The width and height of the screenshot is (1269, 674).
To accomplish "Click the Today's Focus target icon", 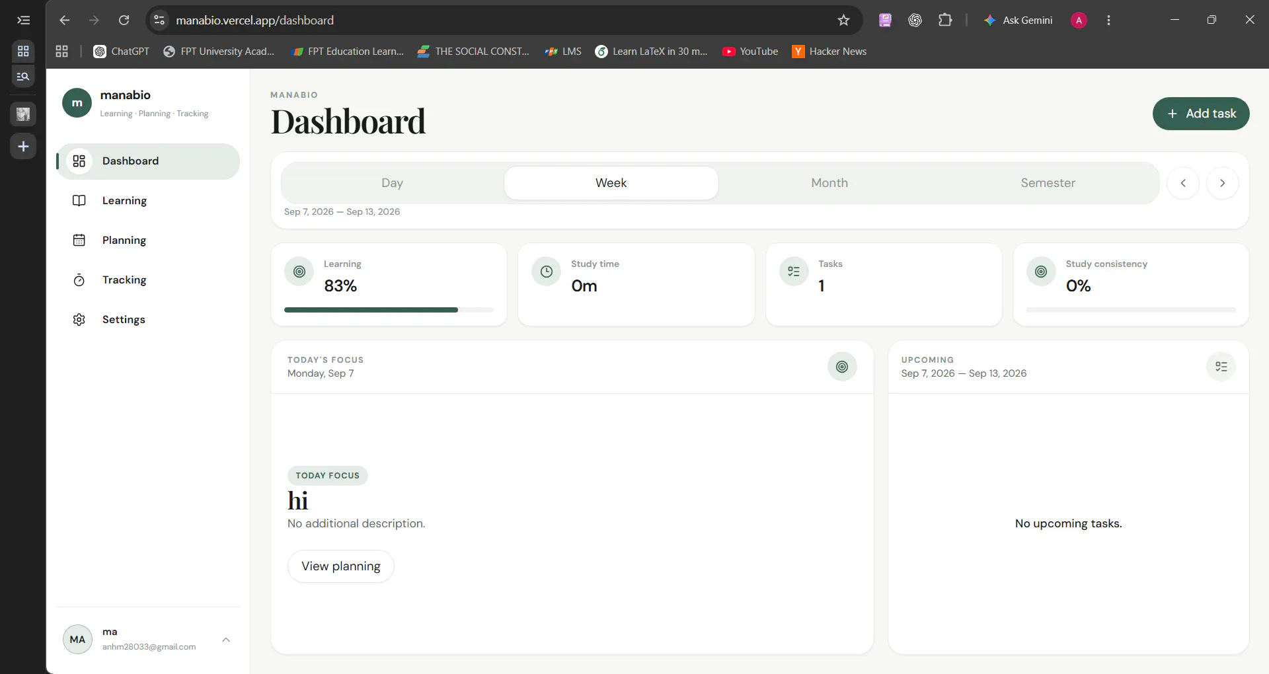I will click(842, 367).
